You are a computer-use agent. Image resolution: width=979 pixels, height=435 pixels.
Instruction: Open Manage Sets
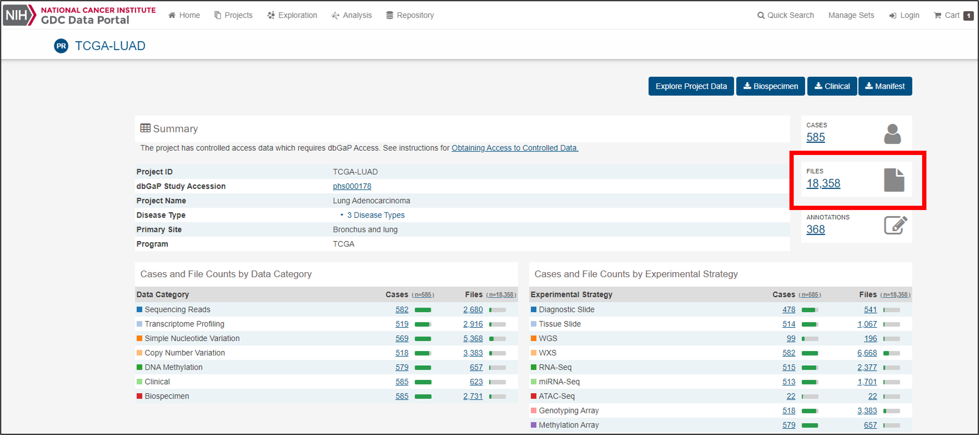tap(851, 15)
